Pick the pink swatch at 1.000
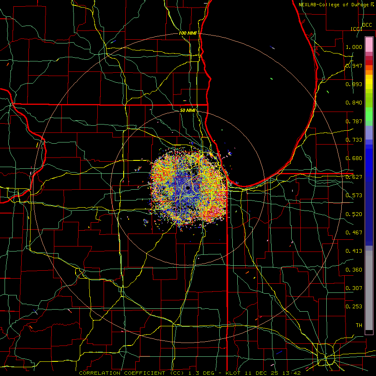 click(369, 45)
